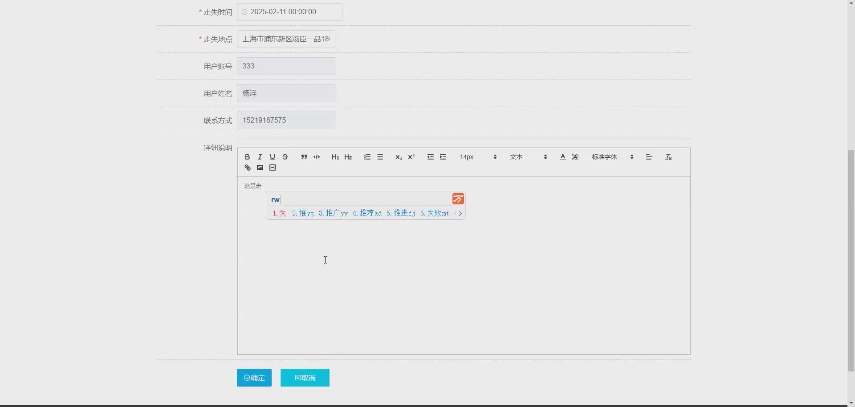Apply Heading 1 style
The image size is (855, 407).
[335, 156]
